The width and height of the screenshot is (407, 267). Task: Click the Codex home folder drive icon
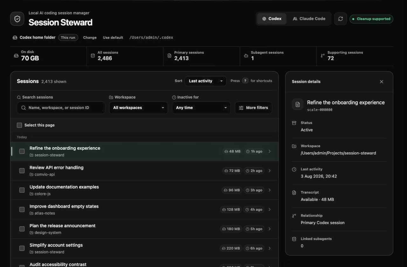pos(15,38)
